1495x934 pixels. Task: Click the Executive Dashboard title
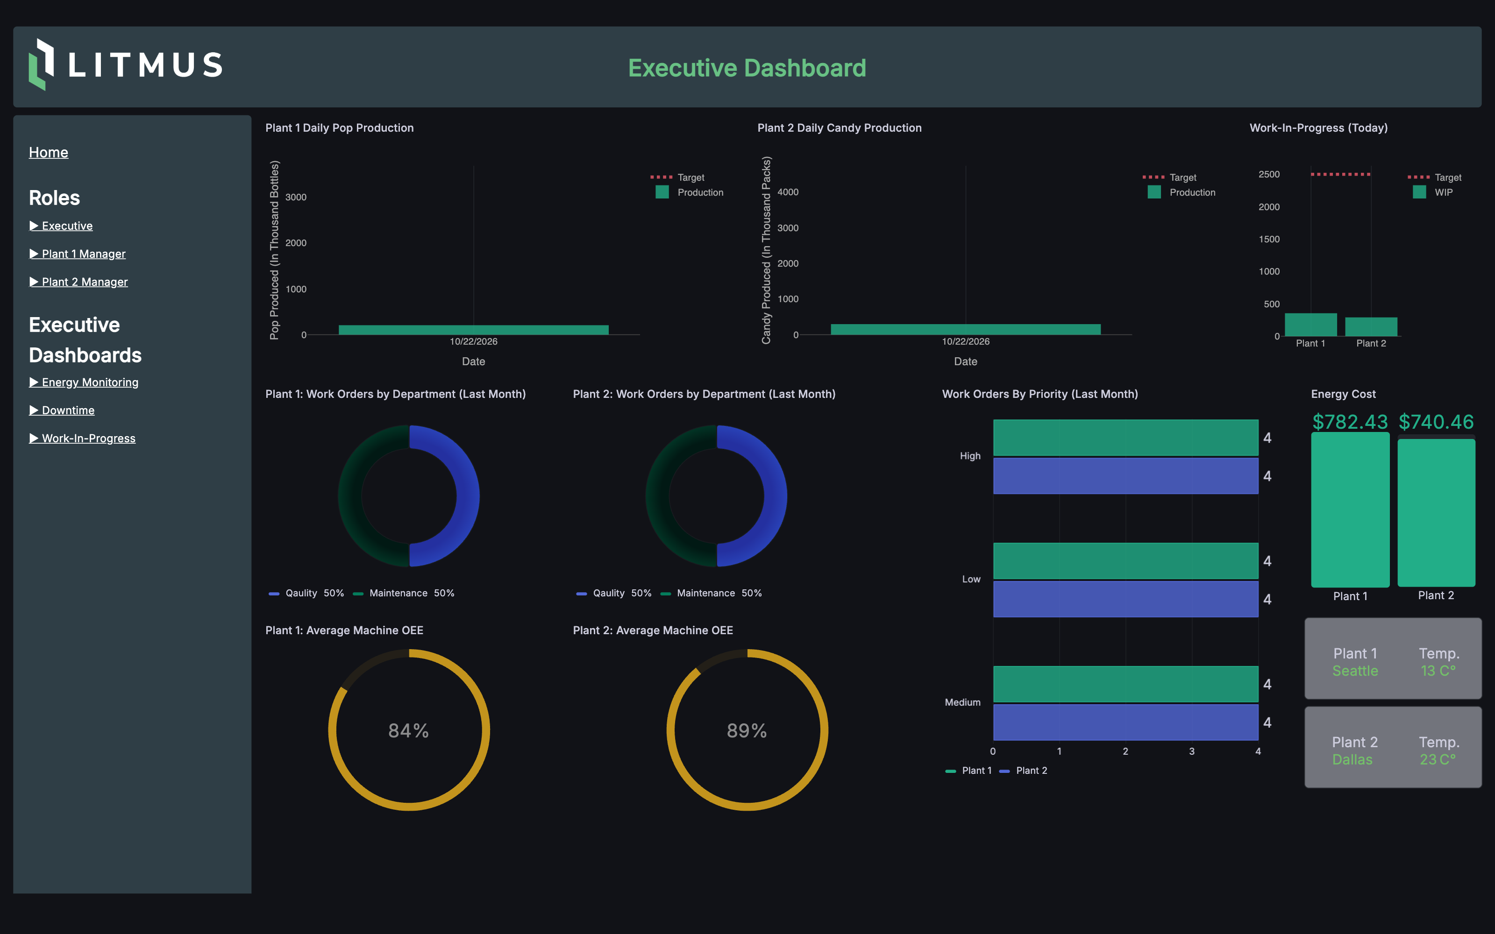pos(747,68)
